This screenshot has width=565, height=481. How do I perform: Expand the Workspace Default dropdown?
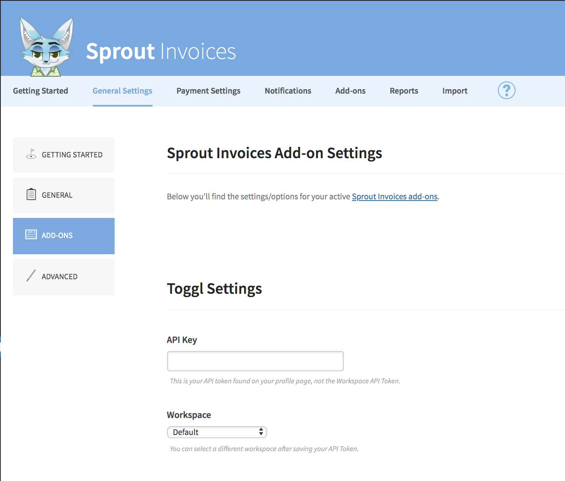(217, 432)
